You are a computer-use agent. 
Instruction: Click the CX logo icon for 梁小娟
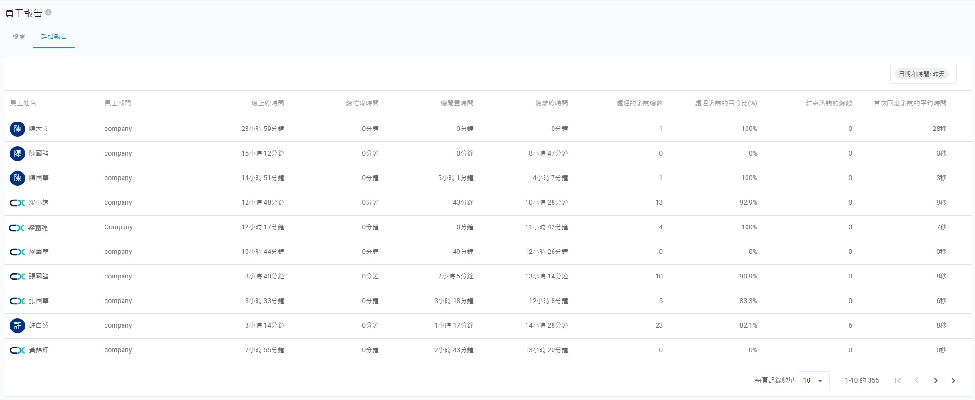(18, 203)
